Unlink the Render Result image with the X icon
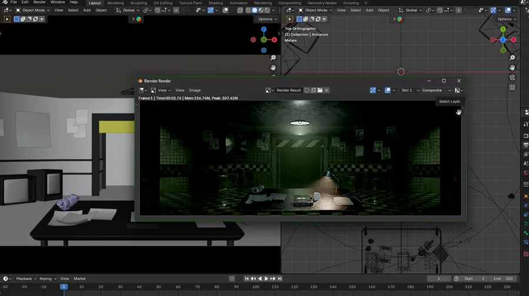Image resolution: width=529 pixels, height=296 pixels. (x=327, y=90)
